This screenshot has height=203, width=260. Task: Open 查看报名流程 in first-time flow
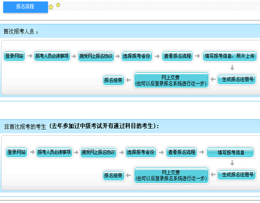(177, 56)
